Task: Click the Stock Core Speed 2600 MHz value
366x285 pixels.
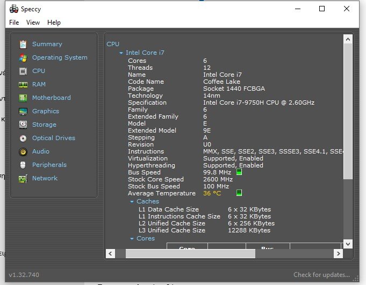Action: tap(218, 179)
